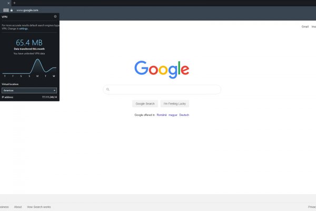Screen dimensions: 316x211
Task: Click the VPN badge in address bar
Action: (x=6, y=11)
